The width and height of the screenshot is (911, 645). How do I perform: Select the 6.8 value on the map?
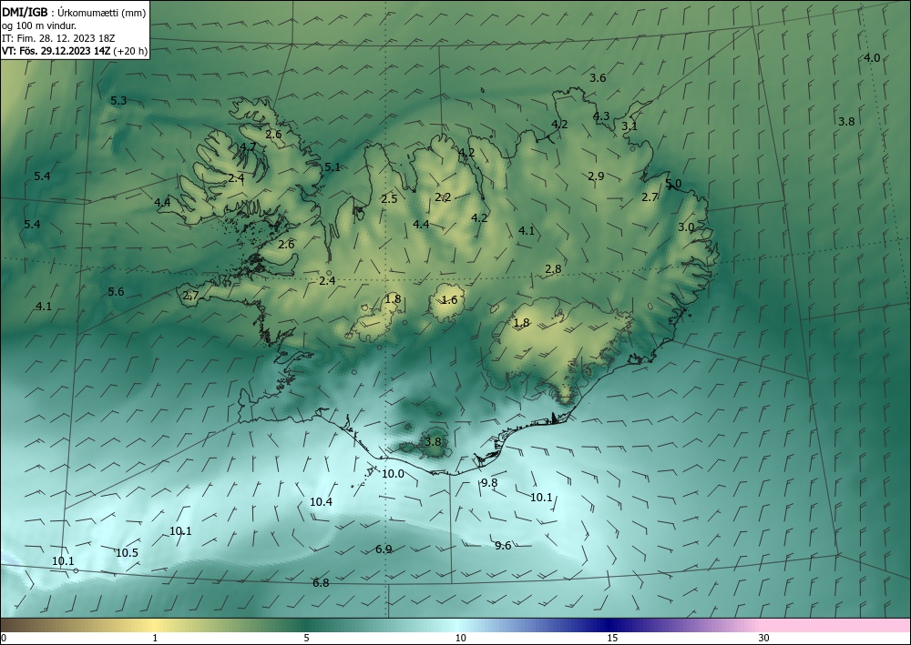point(321,583)
